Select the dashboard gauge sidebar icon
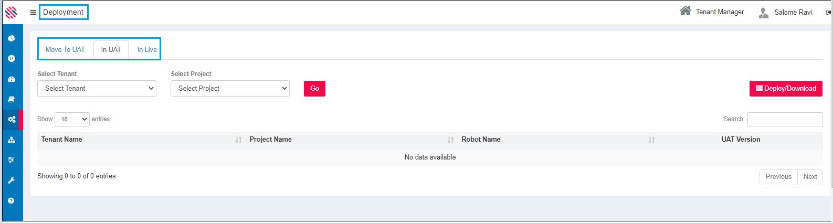Screen dimensions: 833x223 [11, 79]
